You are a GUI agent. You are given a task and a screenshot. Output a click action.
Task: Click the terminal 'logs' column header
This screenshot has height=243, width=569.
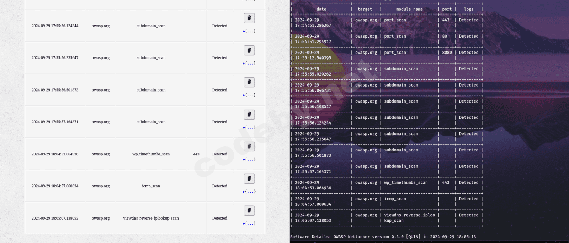click(469, 9)
